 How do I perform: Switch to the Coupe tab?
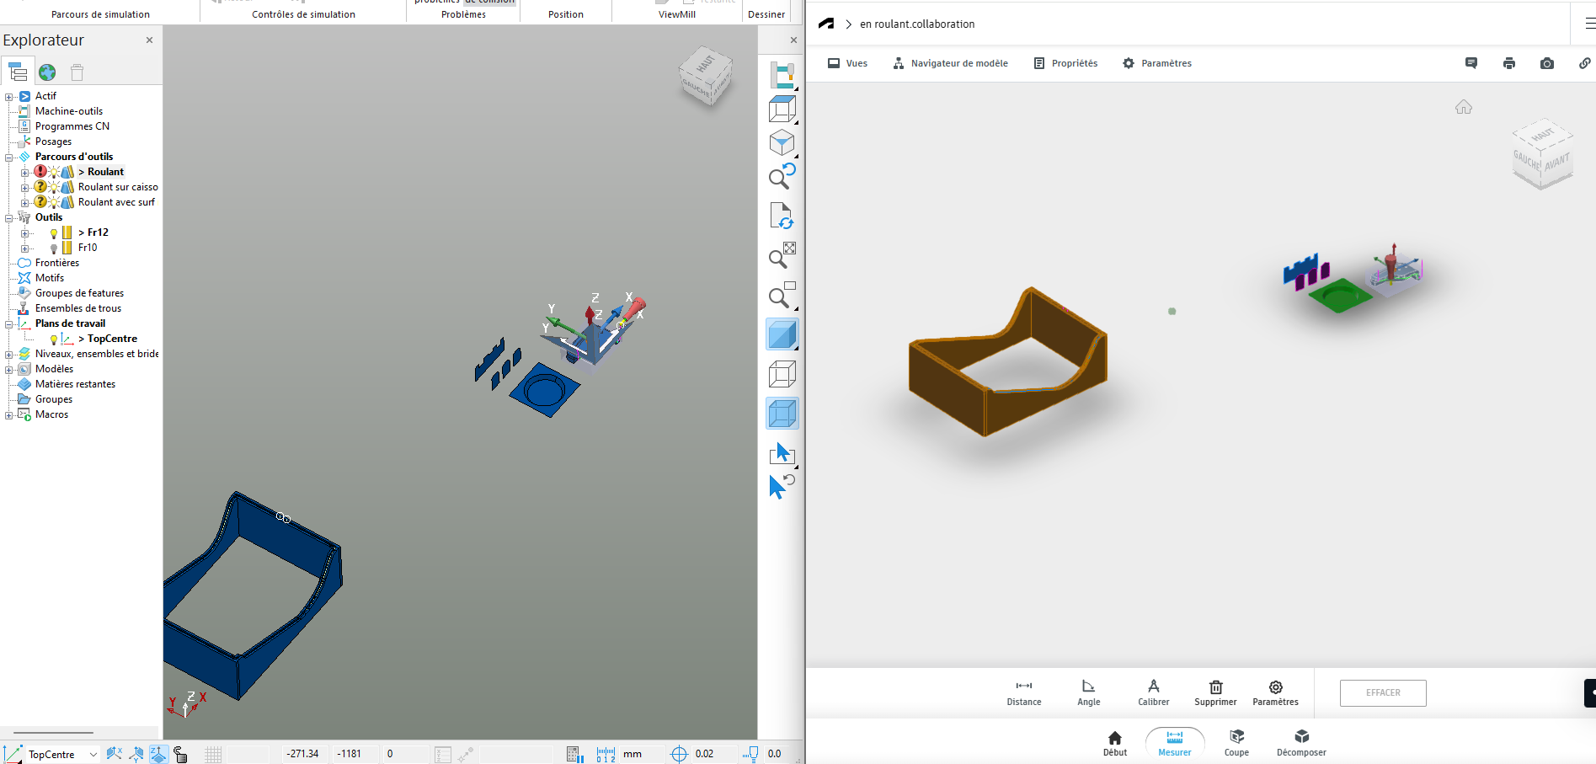(1236, 742)
